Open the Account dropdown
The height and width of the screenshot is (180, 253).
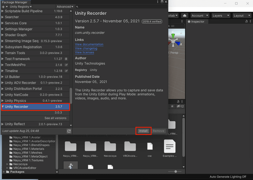point(200,15)
